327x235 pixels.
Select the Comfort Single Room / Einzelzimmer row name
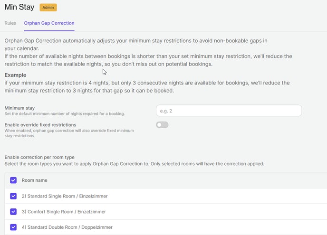[x=64, y=212]
